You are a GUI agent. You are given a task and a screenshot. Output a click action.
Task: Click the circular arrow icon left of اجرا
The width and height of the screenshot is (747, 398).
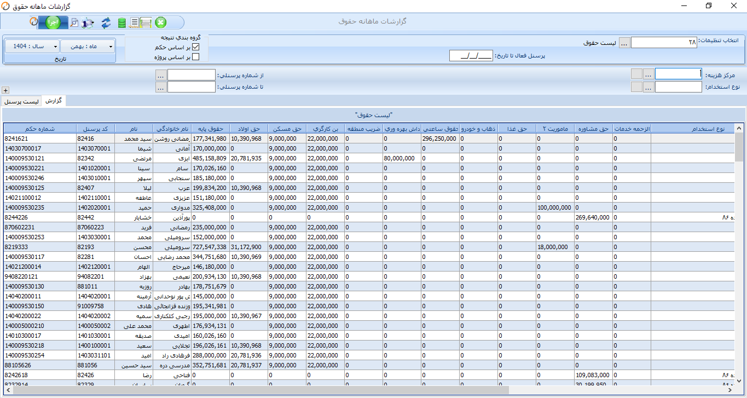(33, 22)
